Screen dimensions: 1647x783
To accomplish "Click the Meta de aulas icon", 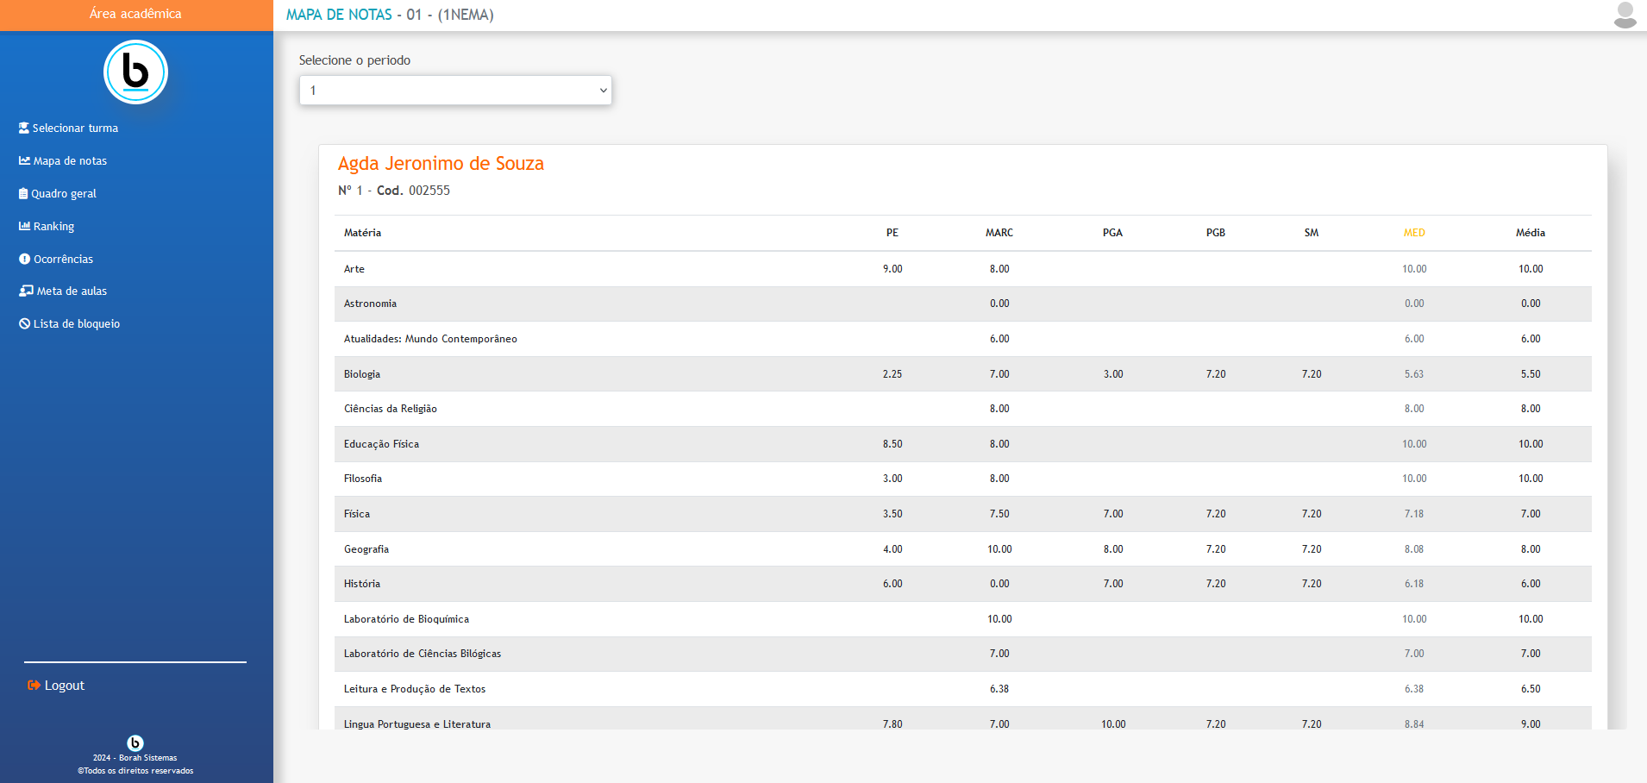I will point(26,291).
